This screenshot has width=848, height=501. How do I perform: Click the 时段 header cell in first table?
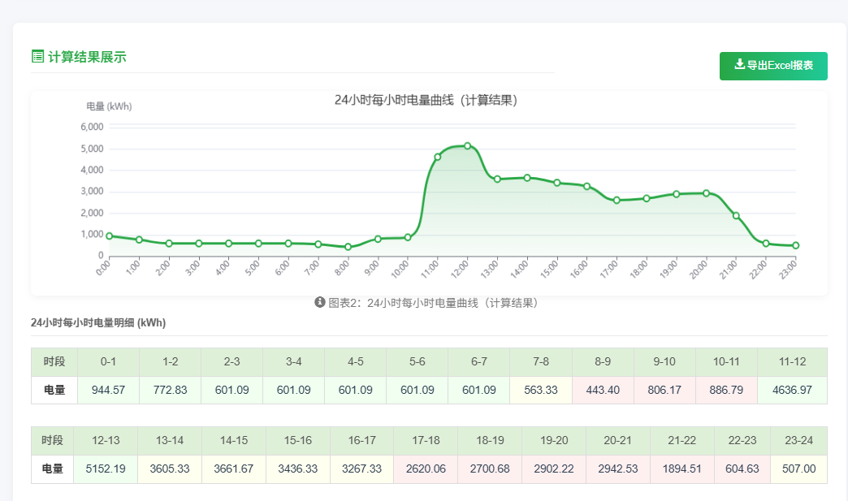[x=54, y=361]
